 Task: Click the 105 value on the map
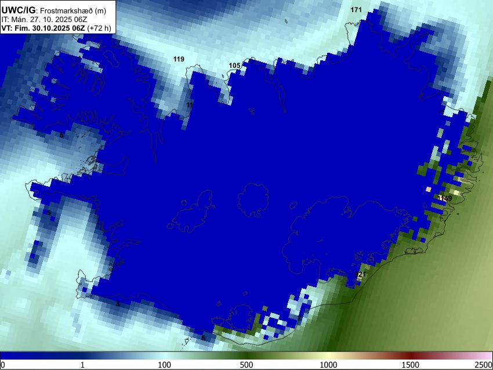tap(234, 66)
